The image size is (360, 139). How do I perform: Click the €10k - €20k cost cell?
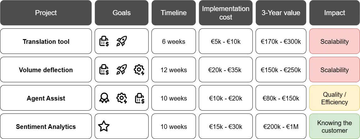point(226,98)
